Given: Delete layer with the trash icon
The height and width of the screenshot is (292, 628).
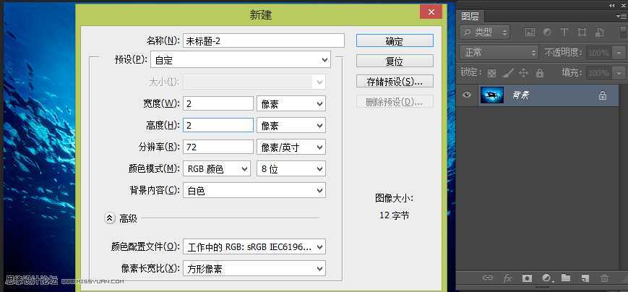Looking at the screenshot, I should click(x=605, y=278).
